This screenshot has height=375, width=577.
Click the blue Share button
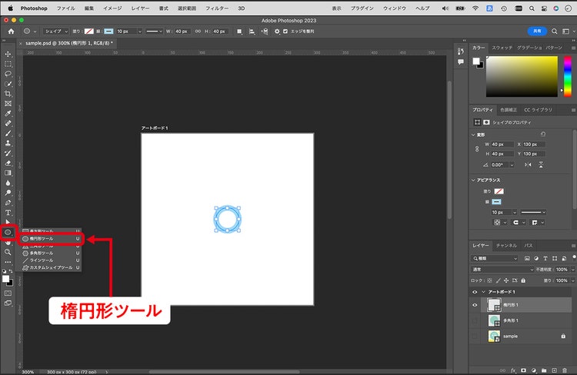pyautogui.click(x=537, y=32)
